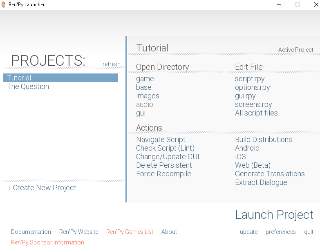320x251 pixels.
Task: Open Build Distributions
Action: pyautogui.click(x=264, y=140)
